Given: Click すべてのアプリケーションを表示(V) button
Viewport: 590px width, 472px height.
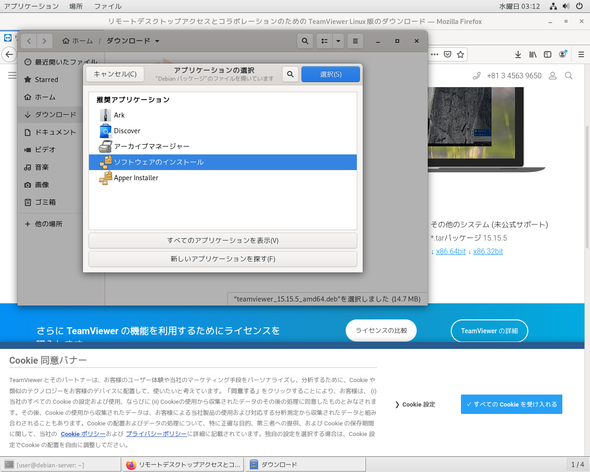Looking at the screenshot, I should point(223,241).
